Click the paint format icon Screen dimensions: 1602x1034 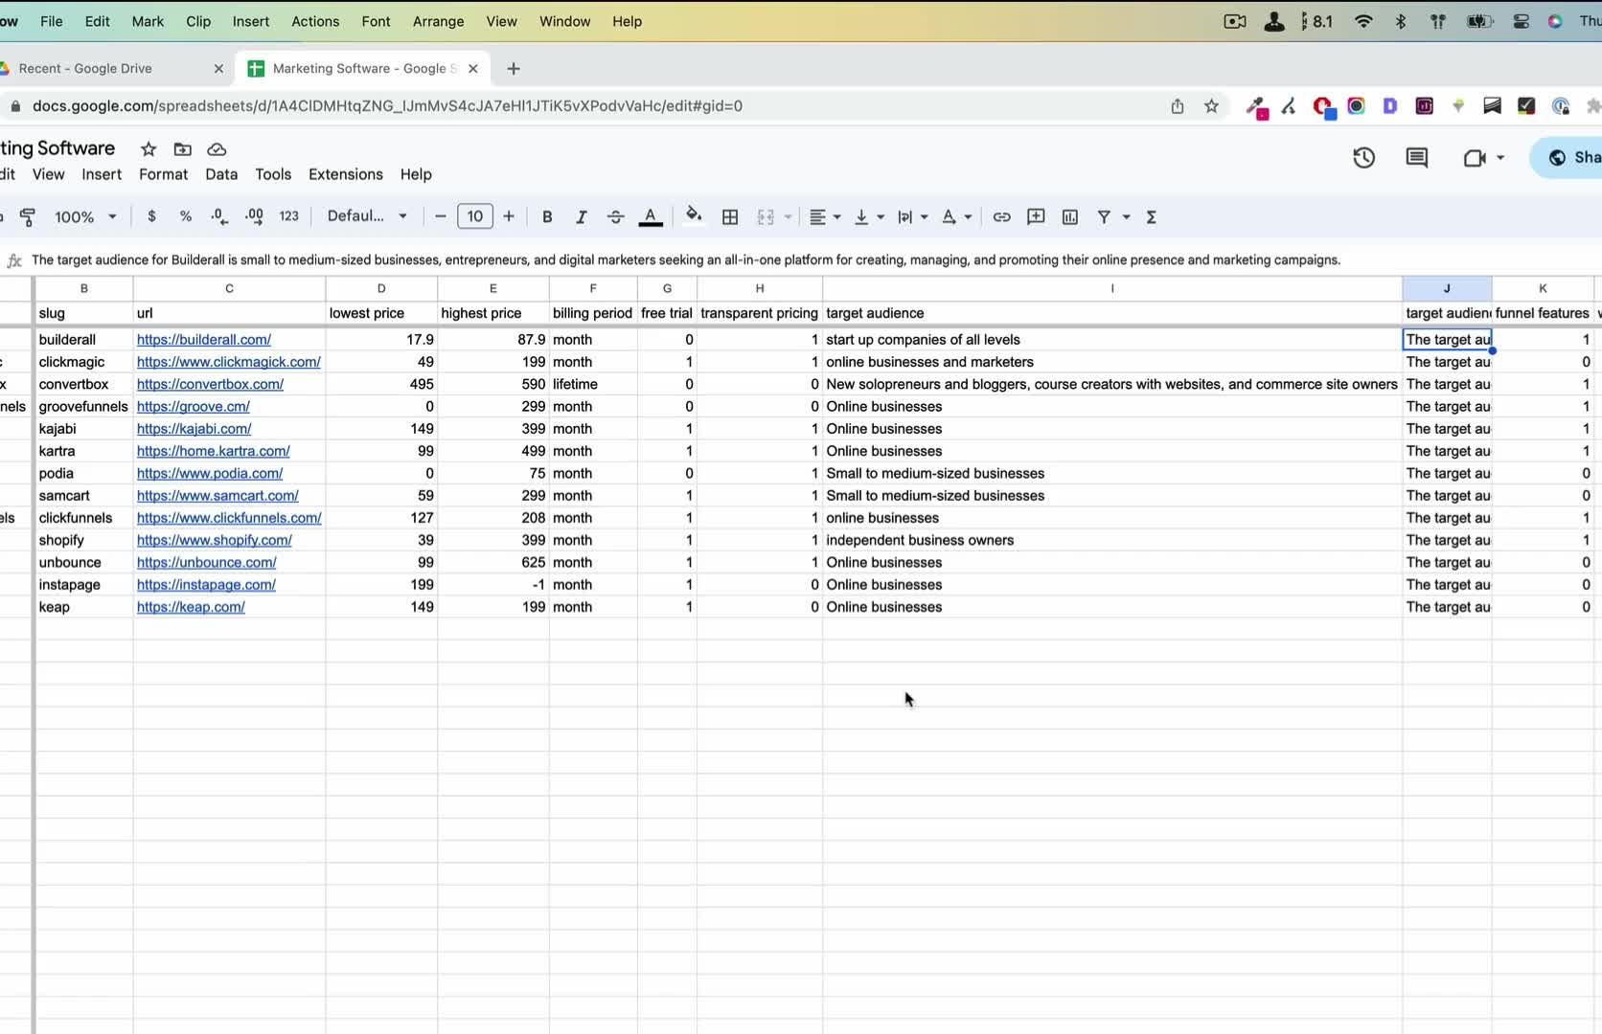tap(28, 216)
